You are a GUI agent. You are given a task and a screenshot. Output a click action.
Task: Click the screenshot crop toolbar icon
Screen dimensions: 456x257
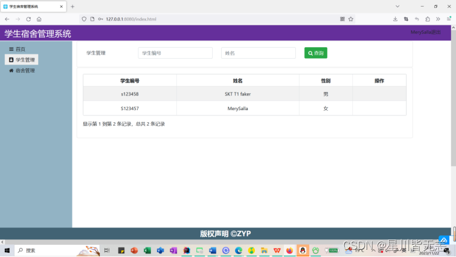click(x=406, y=19)
